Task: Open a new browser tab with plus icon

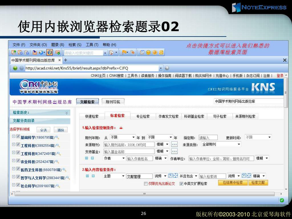Action: 66,60
